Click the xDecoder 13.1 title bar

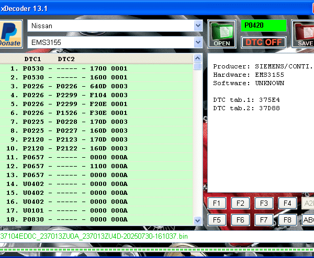tap(157, 8)
